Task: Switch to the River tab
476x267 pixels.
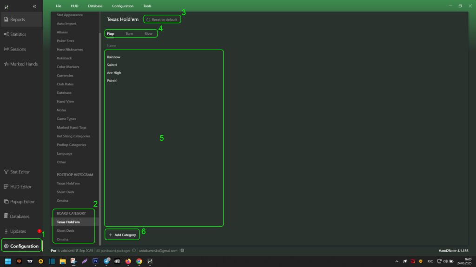Action: point(148,34)
